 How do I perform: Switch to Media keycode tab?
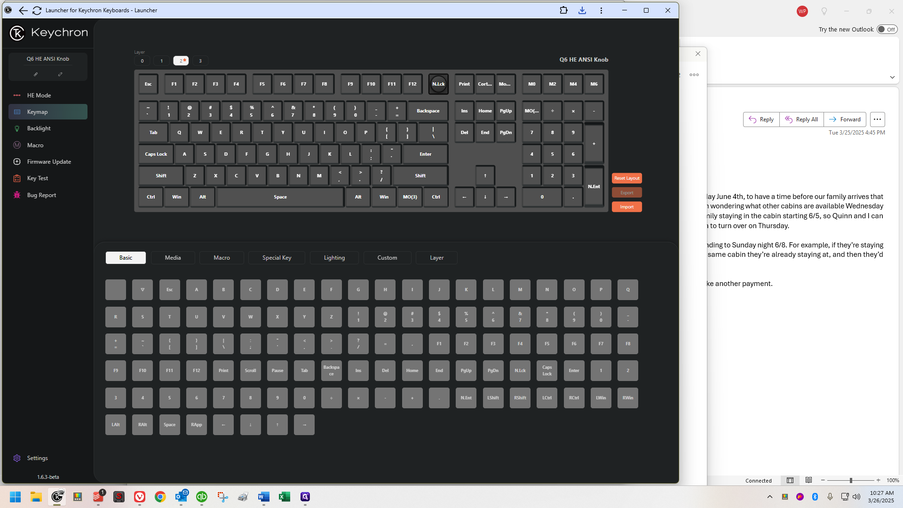point(173,258)
